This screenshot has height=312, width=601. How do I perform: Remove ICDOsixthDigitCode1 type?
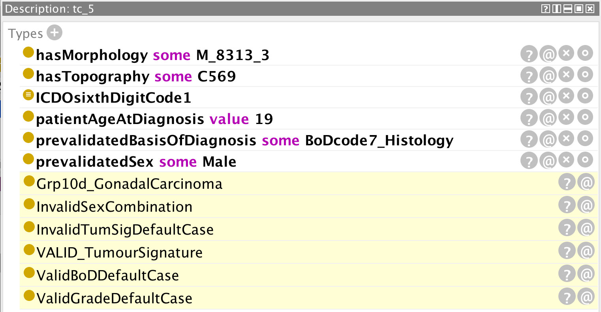(566, 96)
